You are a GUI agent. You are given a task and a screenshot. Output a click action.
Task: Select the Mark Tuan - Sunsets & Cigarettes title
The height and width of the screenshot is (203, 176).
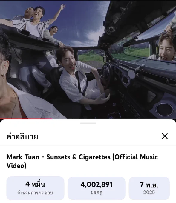coord(82,161)
